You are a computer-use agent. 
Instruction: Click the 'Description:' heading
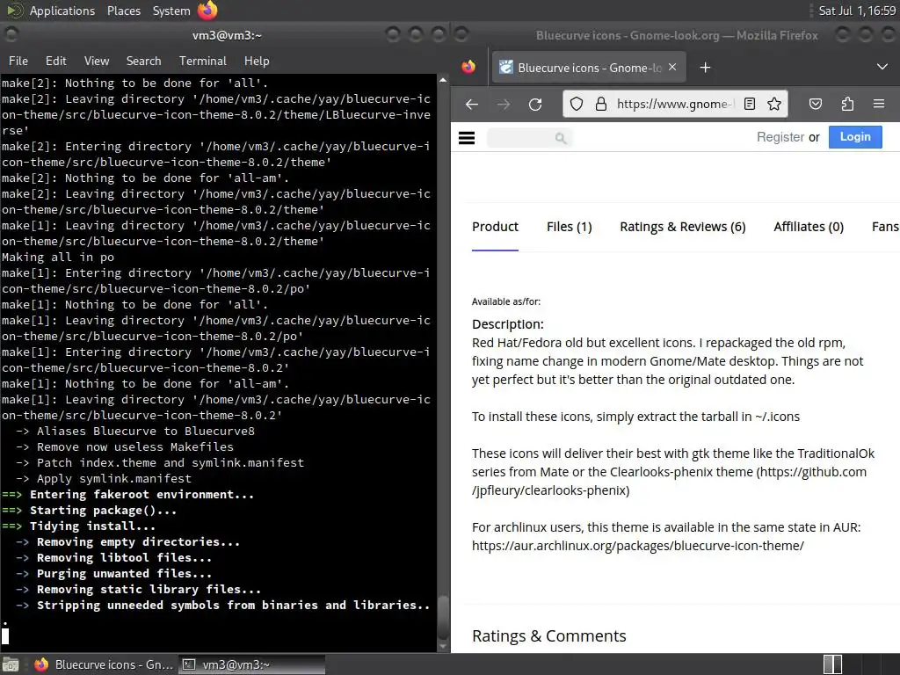(507, 324)
